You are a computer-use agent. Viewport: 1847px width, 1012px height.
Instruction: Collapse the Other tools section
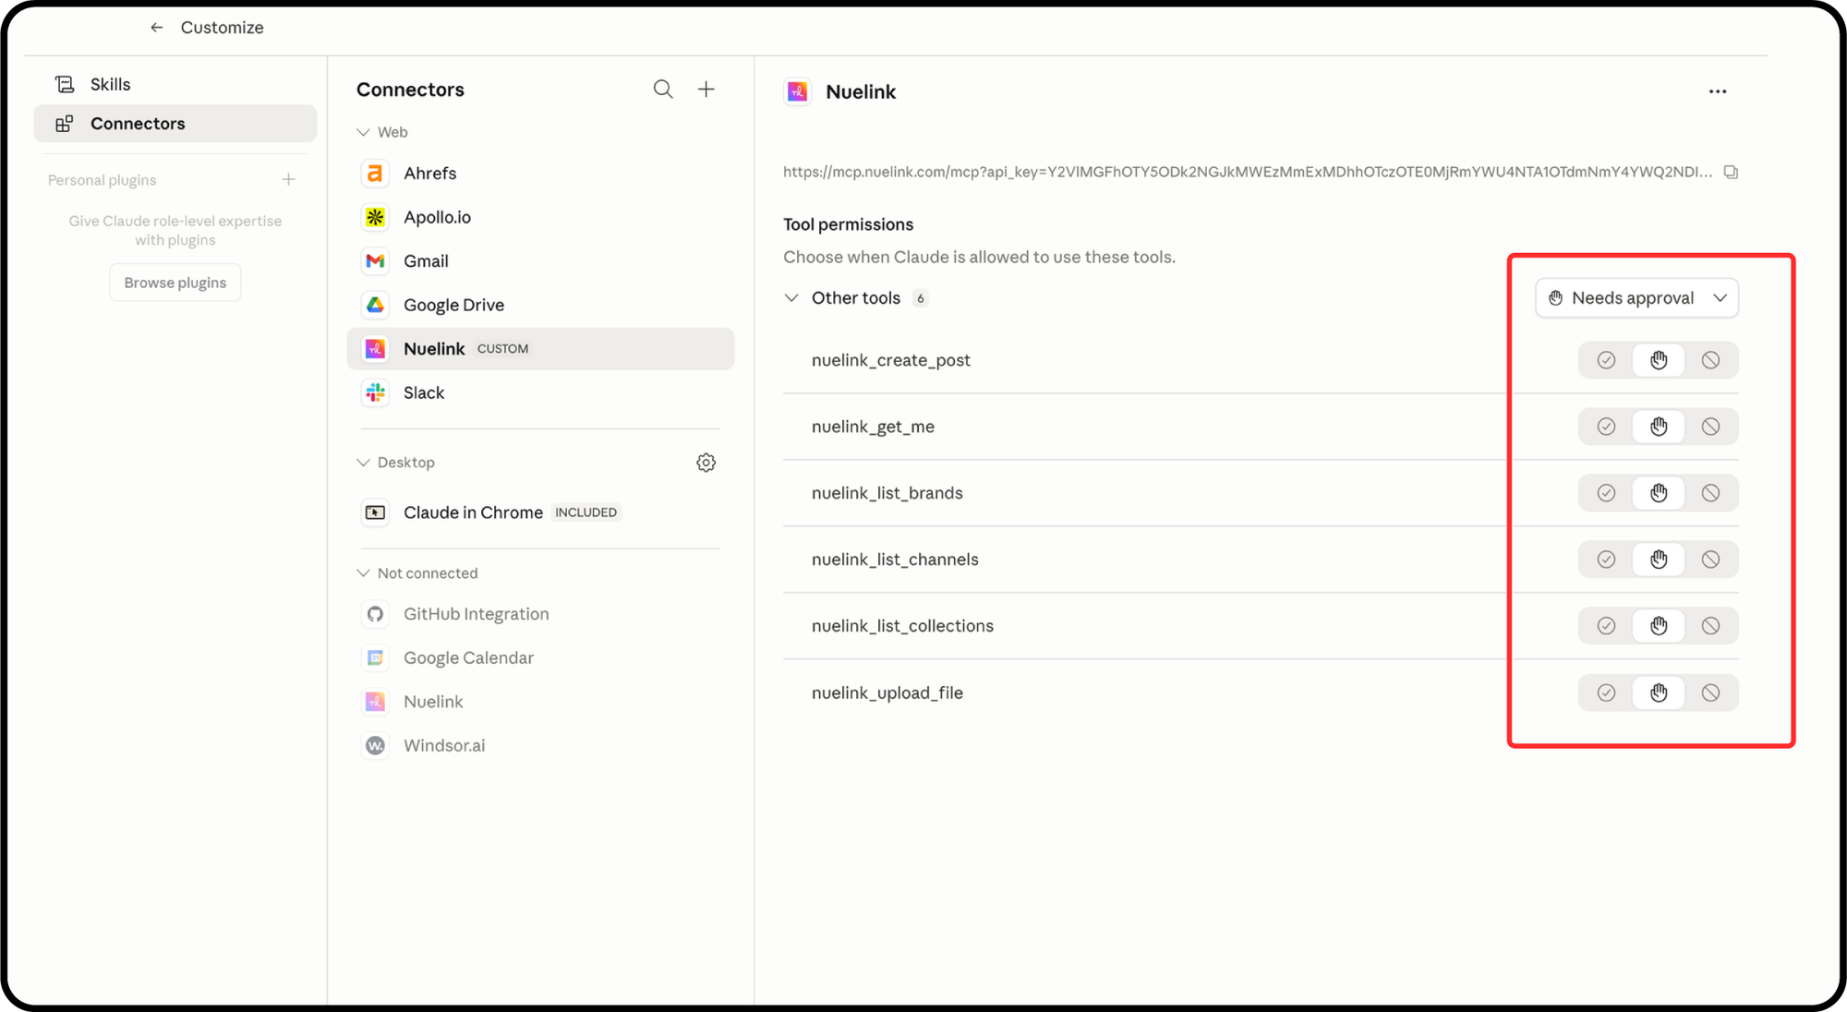(791, 298)
